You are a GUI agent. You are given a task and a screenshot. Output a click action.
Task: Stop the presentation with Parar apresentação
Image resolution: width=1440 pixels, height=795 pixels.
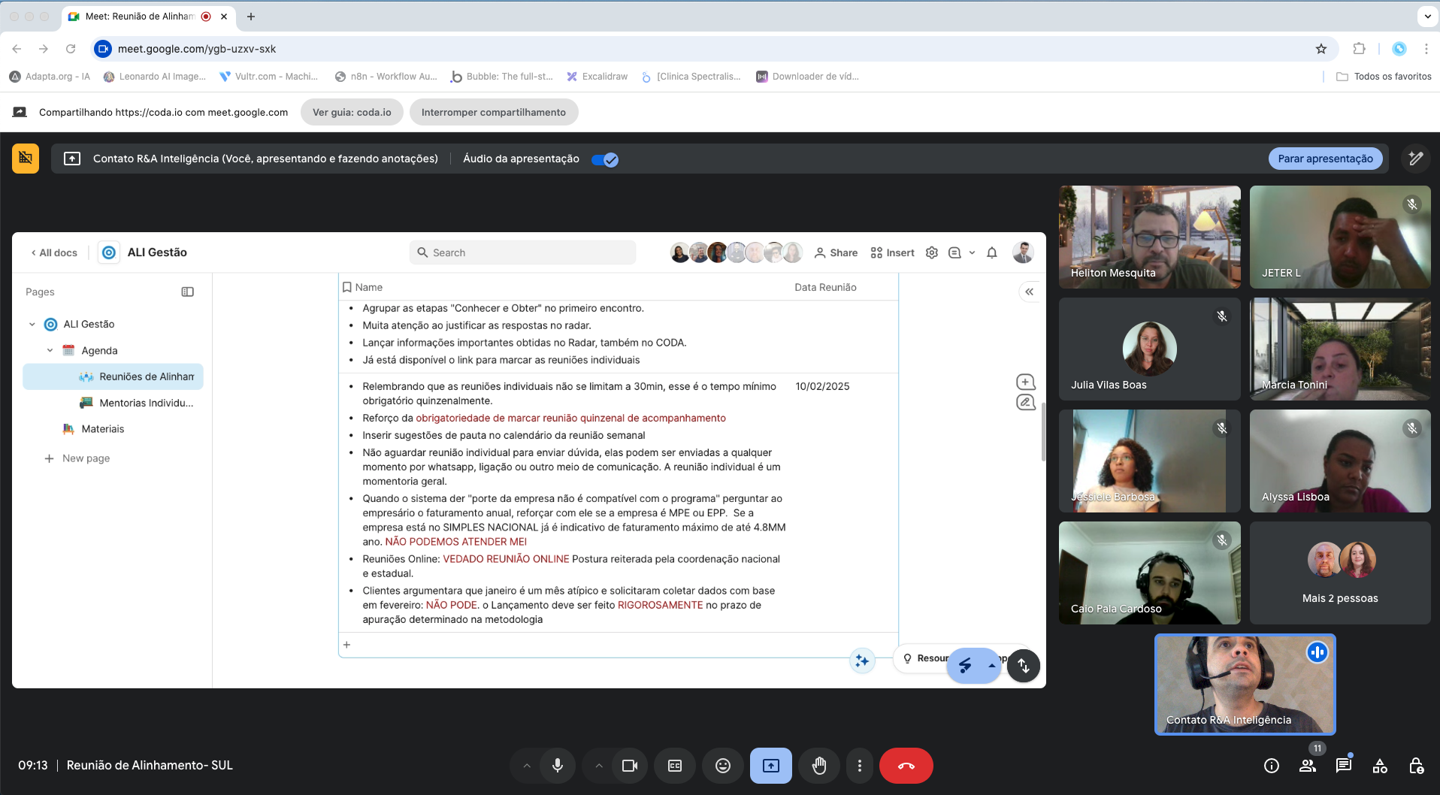tap(1325, 159)
